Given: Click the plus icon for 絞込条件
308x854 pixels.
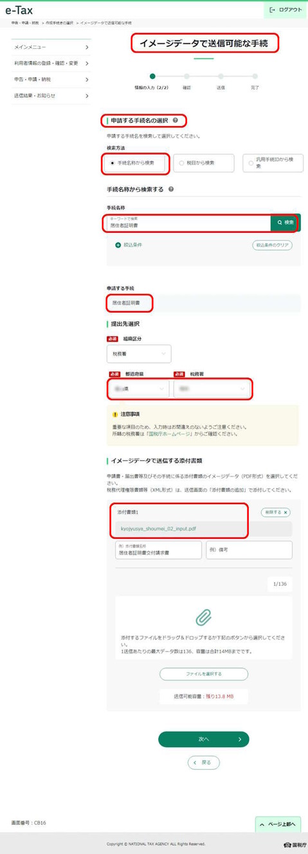Looking at the screenshot, I should coord(118,245).
